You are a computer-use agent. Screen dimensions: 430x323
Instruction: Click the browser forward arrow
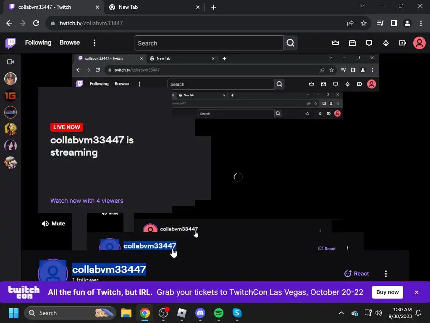pos(23,23)
